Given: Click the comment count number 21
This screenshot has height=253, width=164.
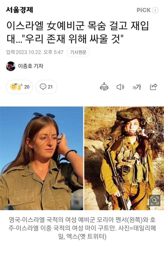Looking at the screenshot, I should coord(50,87).
